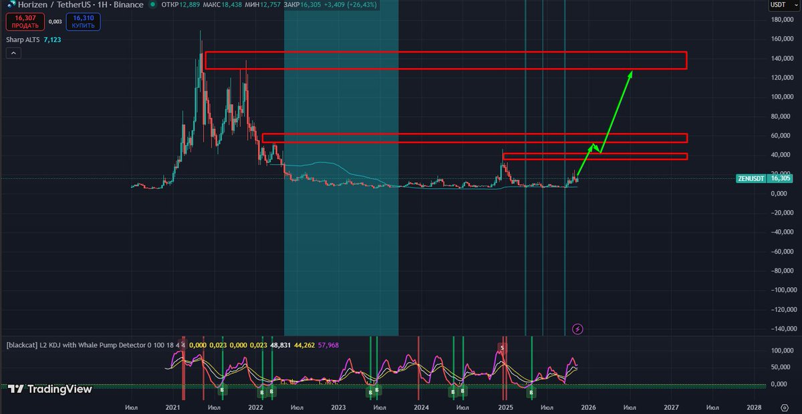The height and width of the screenshot is (414, 802).
Task: Click the 2026 label on the time axis
Action: [x=588, y=407]
